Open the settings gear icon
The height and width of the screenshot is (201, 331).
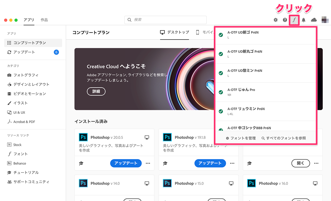point(276,20)
